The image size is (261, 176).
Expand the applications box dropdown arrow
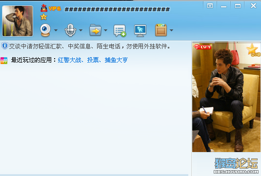[171, 30]
